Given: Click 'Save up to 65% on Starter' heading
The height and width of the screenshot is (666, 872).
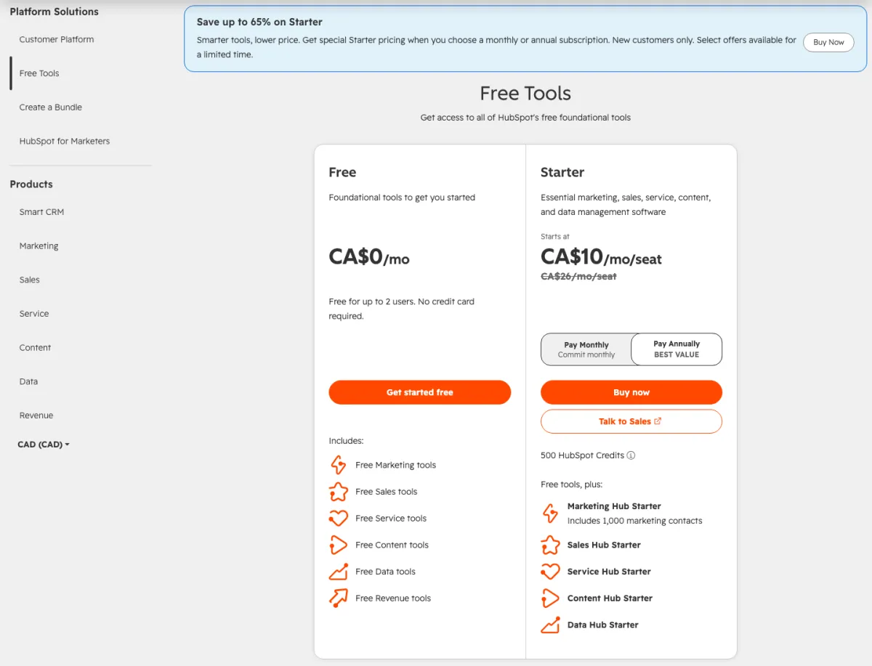Looking at the screenshot, I should tap(259, 22).
